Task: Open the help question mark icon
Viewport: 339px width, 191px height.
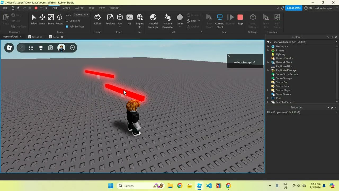Action: coord(306,8)
